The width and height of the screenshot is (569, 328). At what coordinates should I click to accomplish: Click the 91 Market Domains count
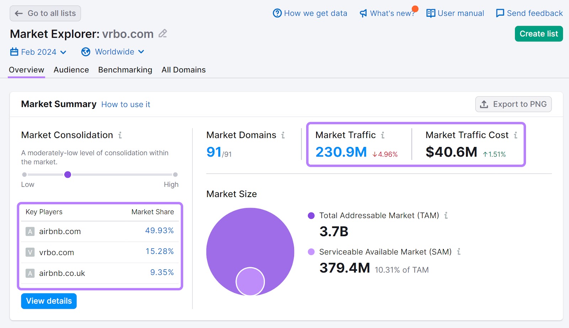point(214,152)
